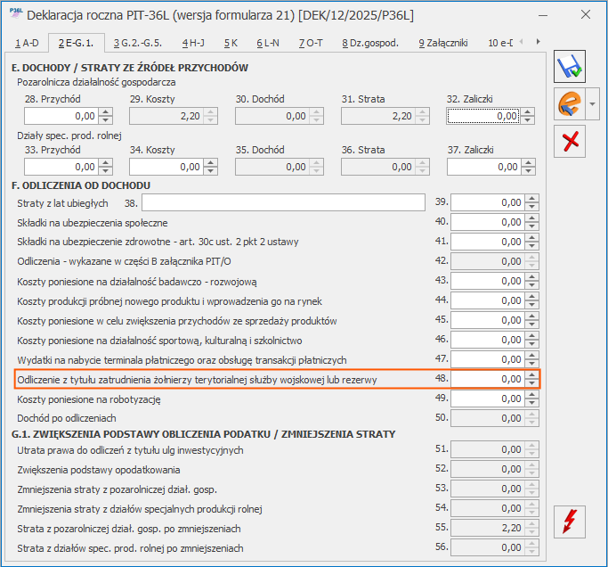608x567 pixels.
Task: Cancel with the red X icon
Action: [569, 142]
